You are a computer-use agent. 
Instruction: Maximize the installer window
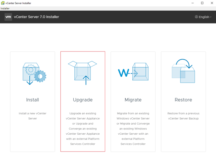(x=202, y=3)
